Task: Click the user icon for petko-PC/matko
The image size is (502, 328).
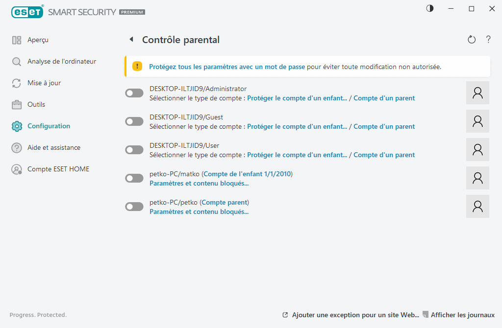Action: coord(477,178)
